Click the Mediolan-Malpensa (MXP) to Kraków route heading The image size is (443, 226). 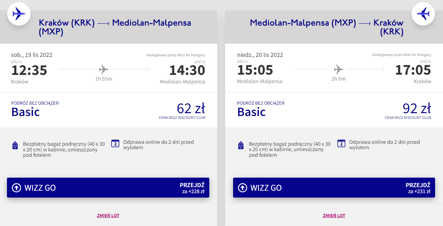coord(327,27)
